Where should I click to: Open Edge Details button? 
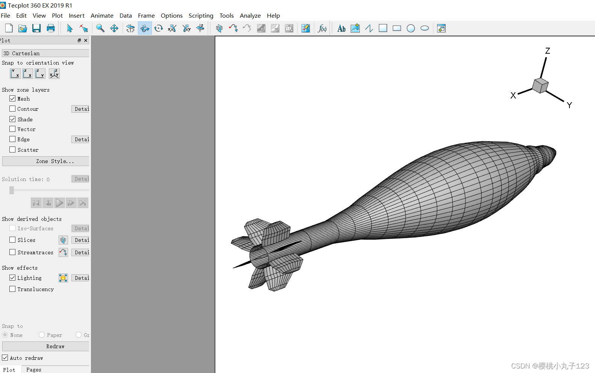80,139
